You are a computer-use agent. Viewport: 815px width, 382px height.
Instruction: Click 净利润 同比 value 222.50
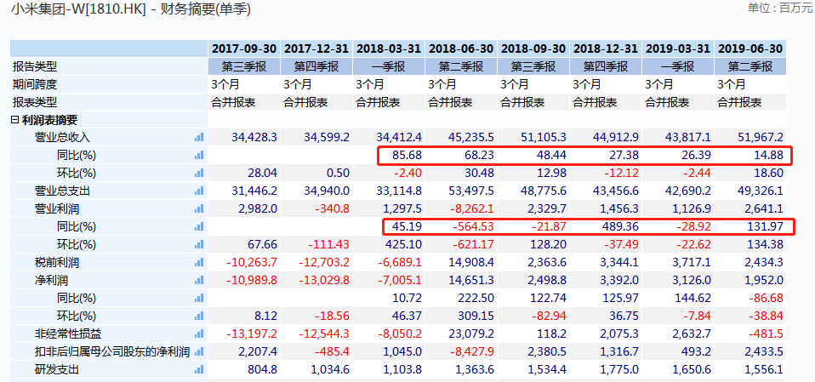point(477,298)
